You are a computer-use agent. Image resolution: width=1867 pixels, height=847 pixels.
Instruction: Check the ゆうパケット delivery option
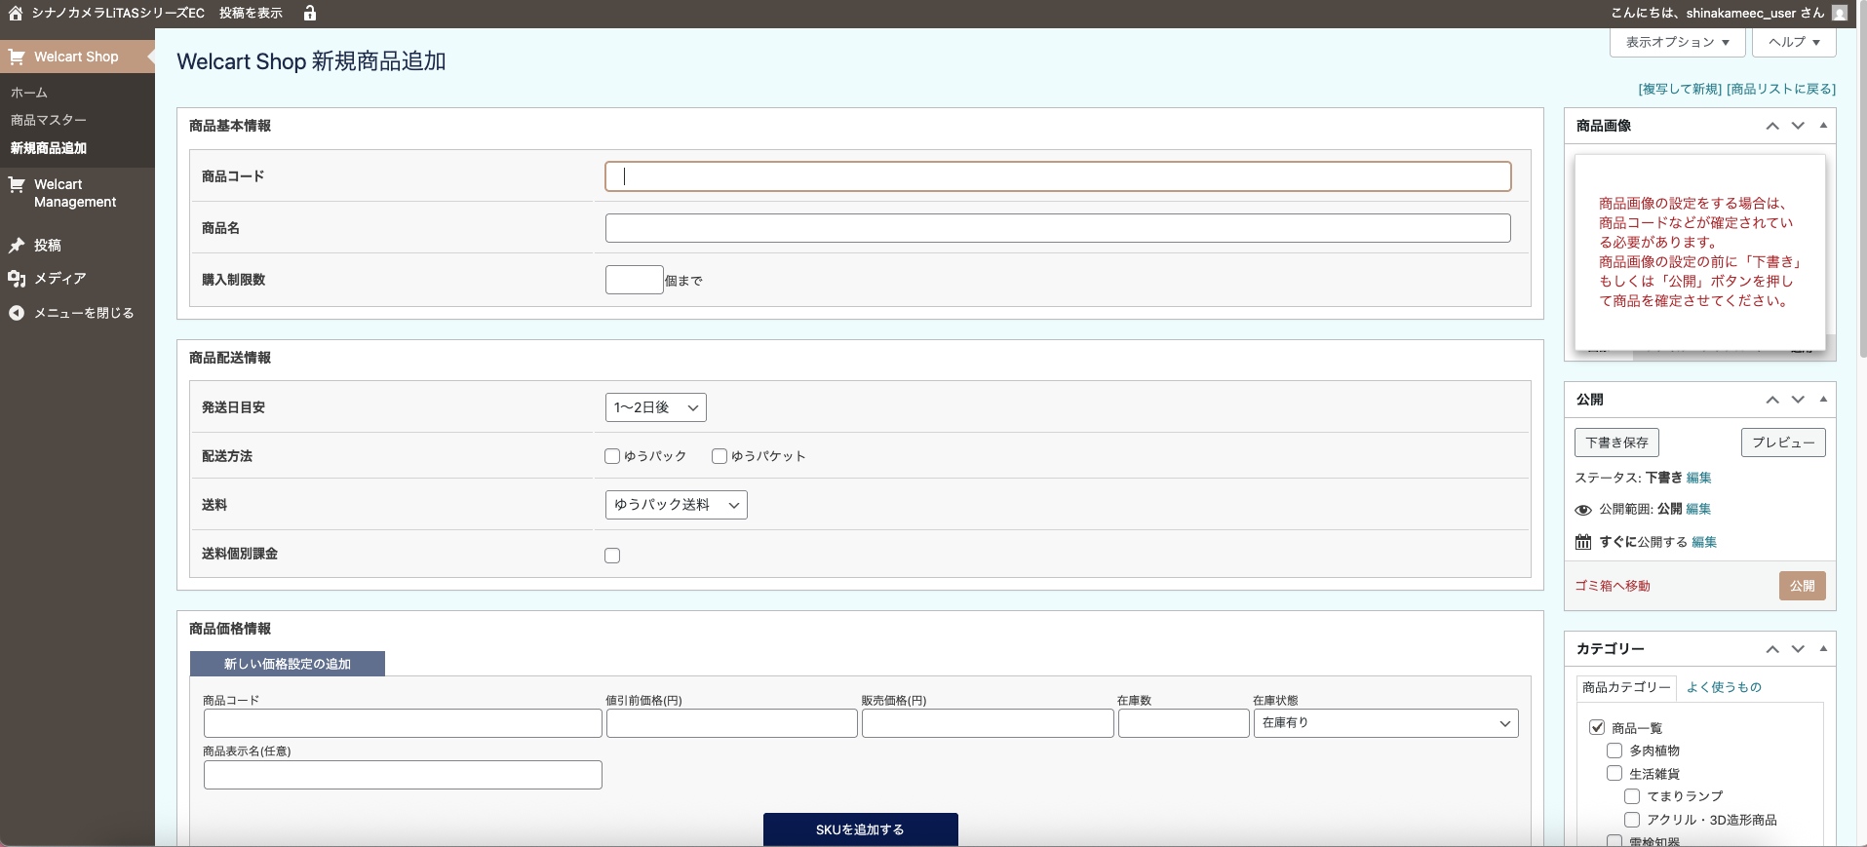point(720,456)
